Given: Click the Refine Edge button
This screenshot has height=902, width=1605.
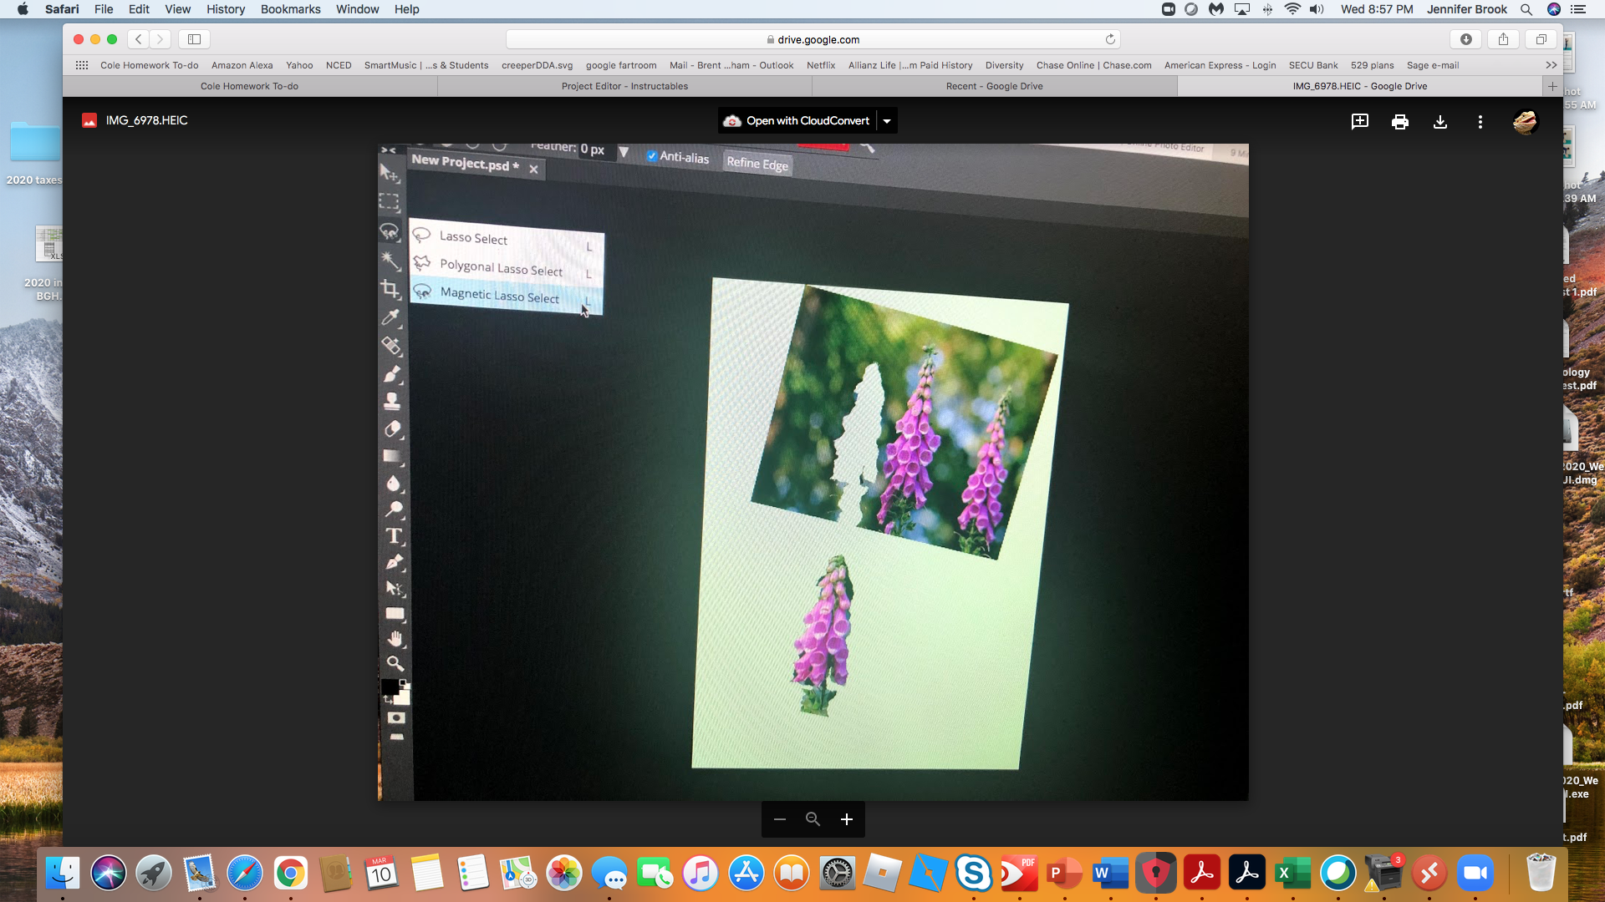Looking at the screenshot, I should point(756,164).
